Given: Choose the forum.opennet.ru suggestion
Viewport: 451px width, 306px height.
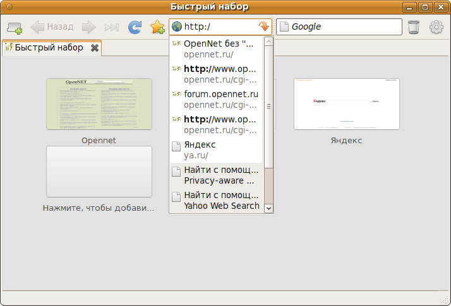Looking at the screenshot, I should 216,100.
